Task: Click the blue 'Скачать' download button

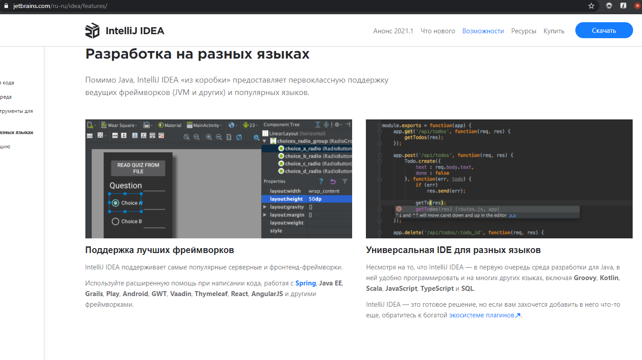Action: coord(604,31)
